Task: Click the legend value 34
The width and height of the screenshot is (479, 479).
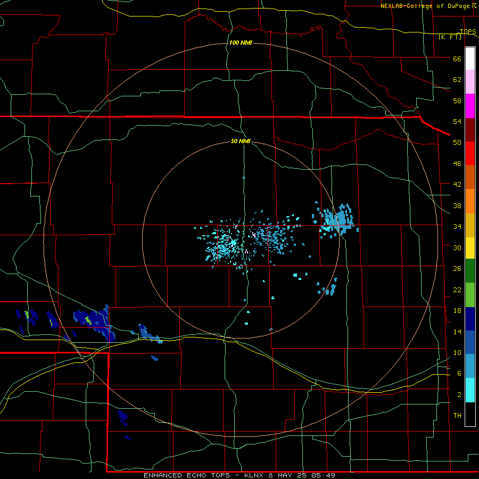Action: (x=457, y=227)
